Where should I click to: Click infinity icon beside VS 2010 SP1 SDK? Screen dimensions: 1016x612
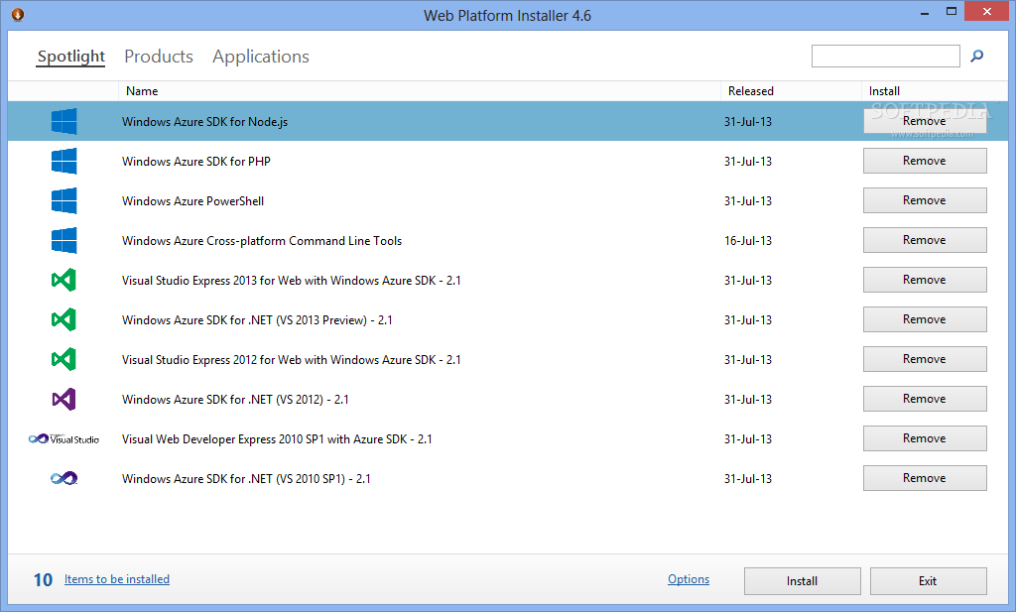coord(64,479)
